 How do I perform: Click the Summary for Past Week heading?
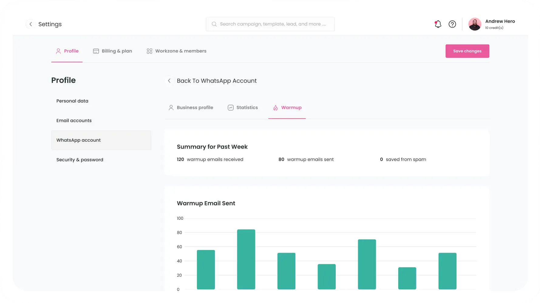pyautogui.click(x=212, y=147)
